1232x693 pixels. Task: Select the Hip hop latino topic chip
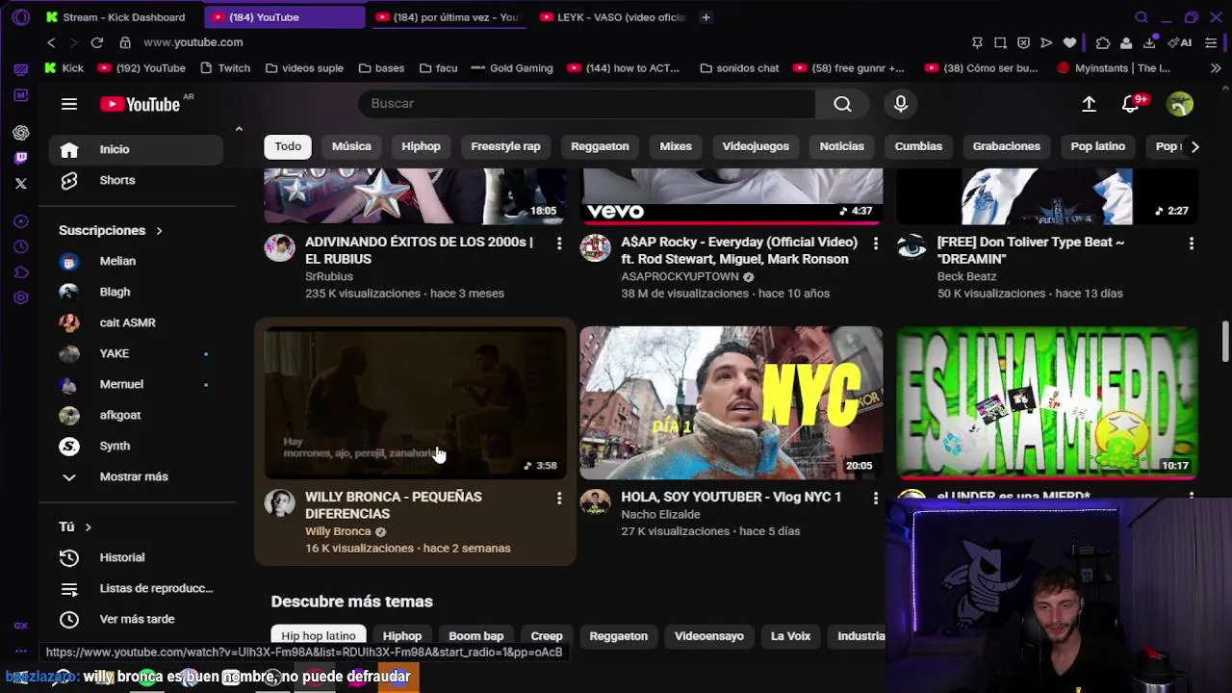coord(319,636)
